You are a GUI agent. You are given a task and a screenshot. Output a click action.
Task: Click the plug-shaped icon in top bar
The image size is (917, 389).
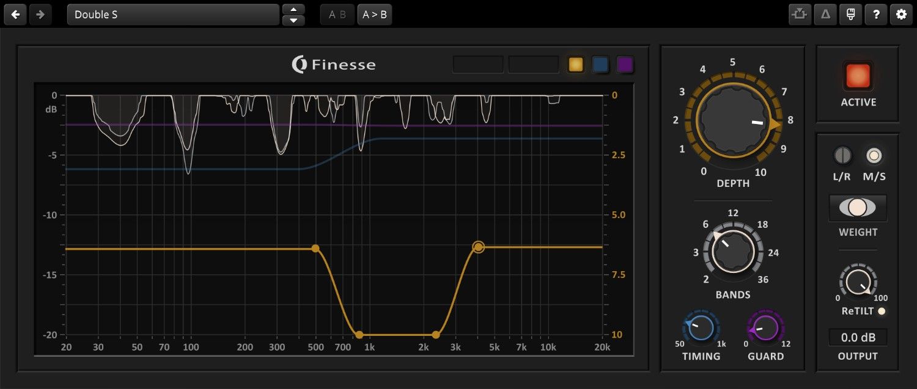click(x=850, y=15)
